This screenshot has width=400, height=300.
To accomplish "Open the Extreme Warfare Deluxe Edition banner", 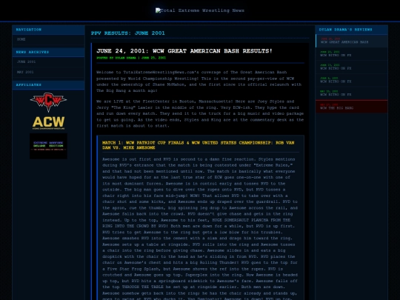I will (48, 146).
